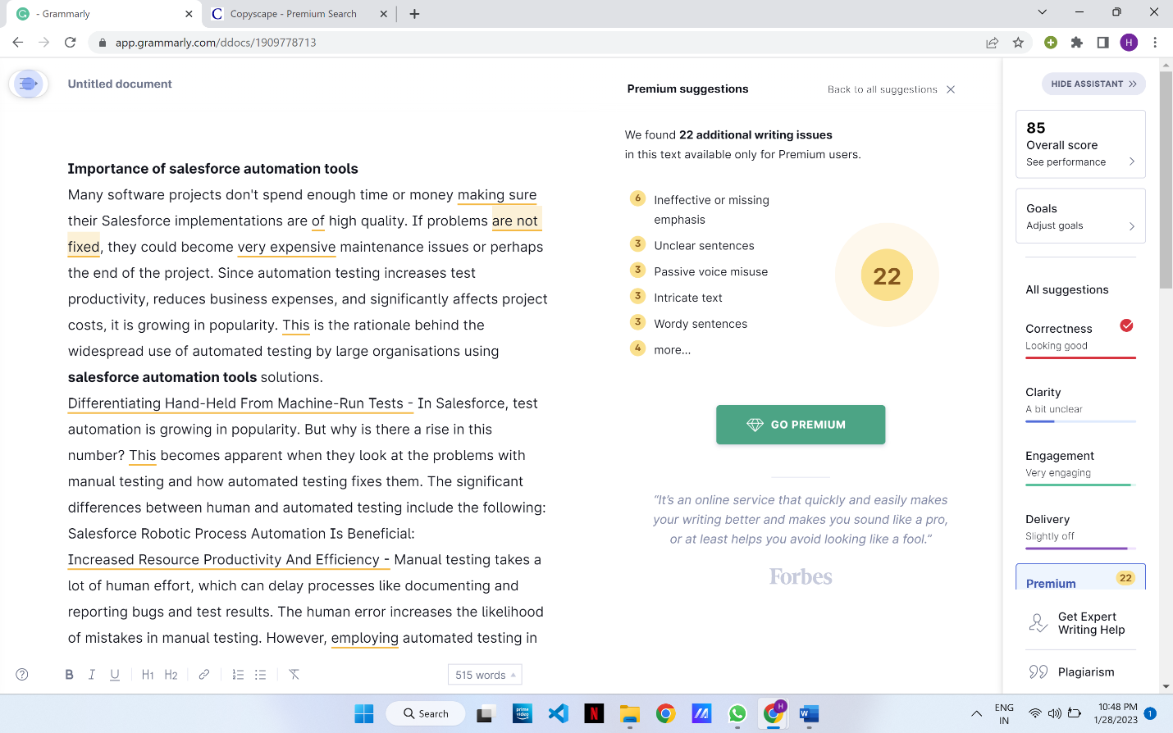Select the Clarity category
This screenshot has height=733, width=1173.
point(1080,402)
